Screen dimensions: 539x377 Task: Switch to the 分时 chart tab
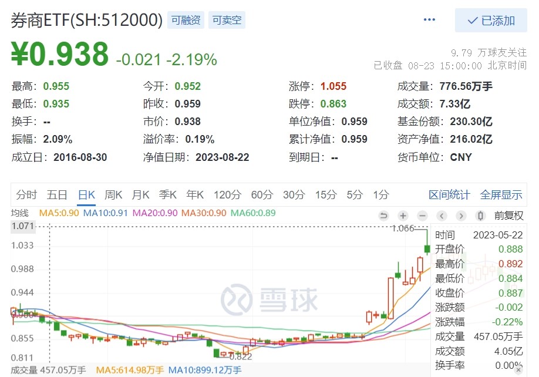click(26, 195)
